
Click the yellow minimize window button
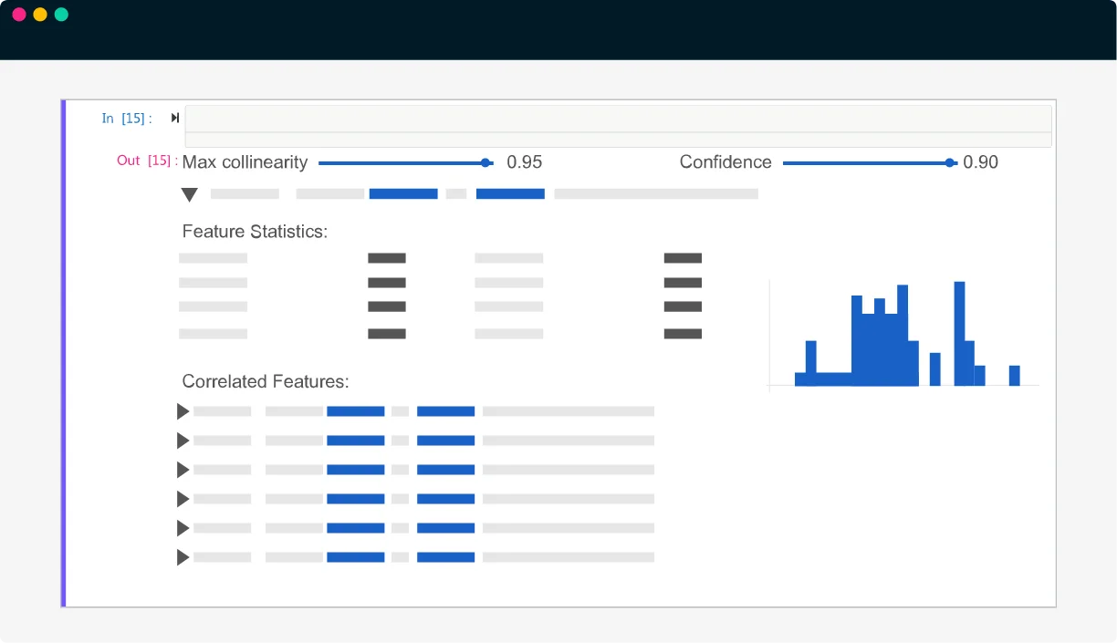pos(40,15)
